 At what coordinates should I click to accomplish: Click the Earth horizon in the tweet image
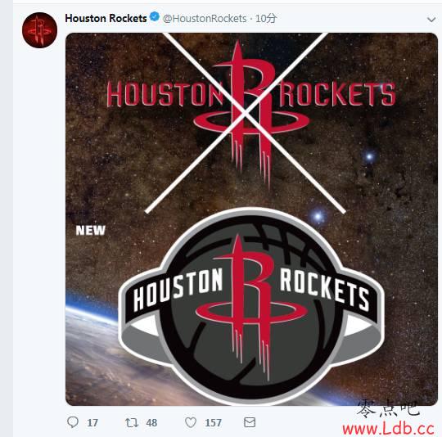tap(93, 352)
